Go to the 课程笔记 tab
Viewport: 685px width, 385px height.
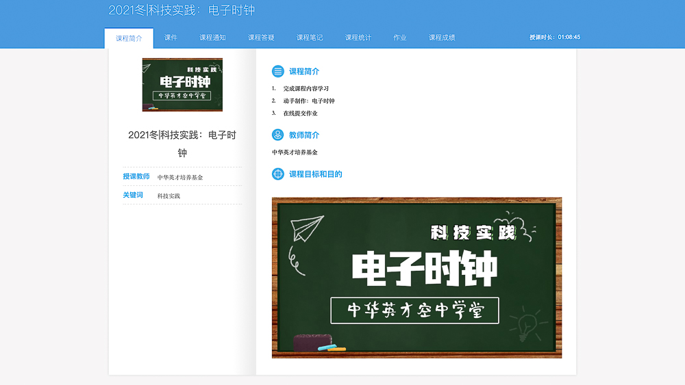(x=310, y=38)
